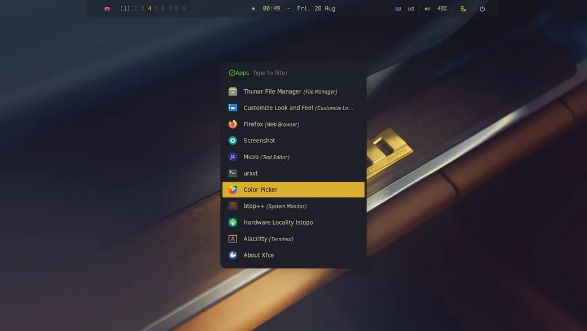The height and width of the screenshot is (331, 587).
Task: Click the 00:49 clock text
Action: pyautogui.click(x=271, y=8)
